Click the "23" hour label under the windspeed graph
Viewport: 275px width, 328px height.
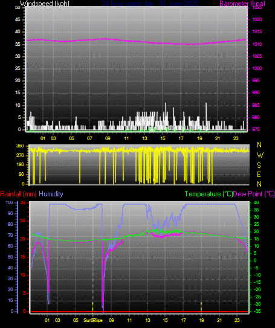coord(236,138)
